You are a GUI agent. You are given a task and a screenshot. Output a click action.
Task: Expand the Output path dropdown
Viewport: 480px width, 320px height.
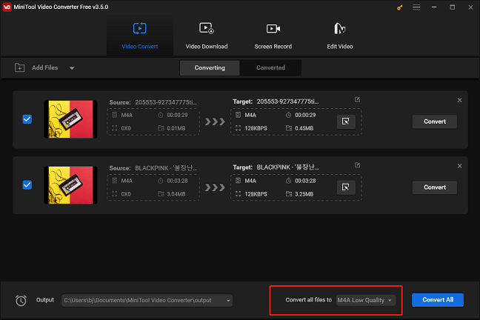(228, 301)
